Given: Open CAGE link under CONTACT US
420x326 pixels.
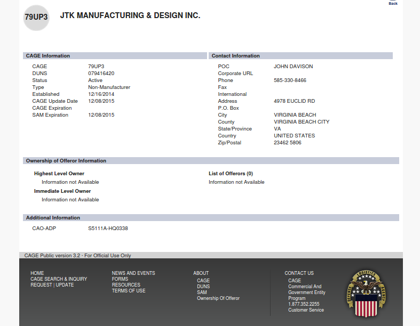Looking at the screenshot, I should [x=295, y=281].
